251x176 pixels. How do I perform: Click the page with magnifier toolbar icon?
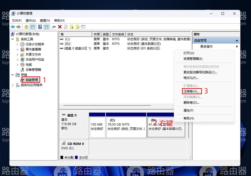pos(77,27)
